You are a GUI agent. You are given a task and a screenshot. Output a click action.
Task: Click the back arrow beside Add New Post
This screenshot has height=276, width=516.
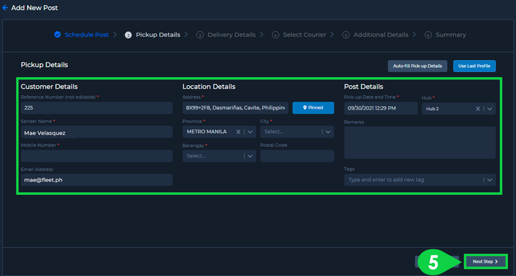[x=5, y=8]
